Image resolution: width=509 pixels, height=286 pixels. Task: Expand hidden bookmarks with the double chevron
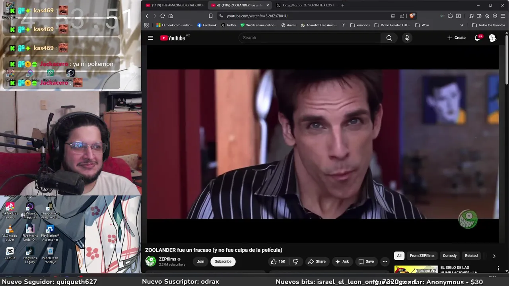pos(462,25)
